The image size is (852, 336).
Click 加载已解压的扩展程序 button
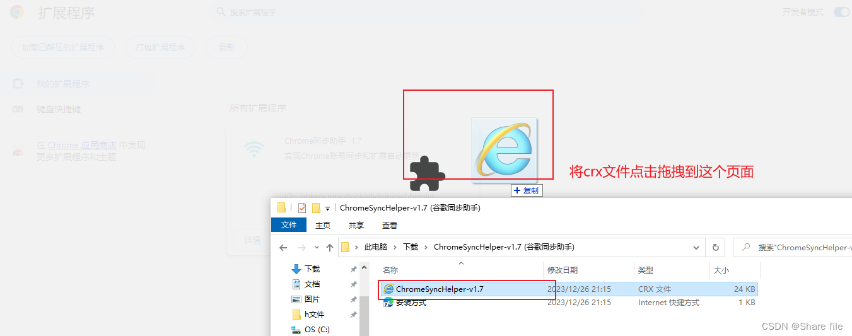pos(63,47)
